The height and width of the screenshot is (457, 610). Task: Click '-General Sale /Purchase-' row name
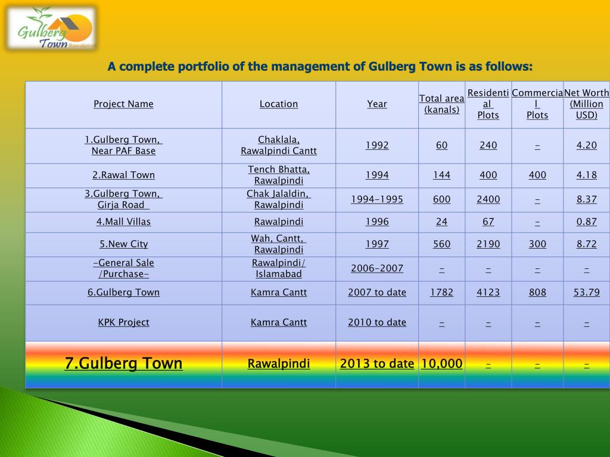[123, 268]
